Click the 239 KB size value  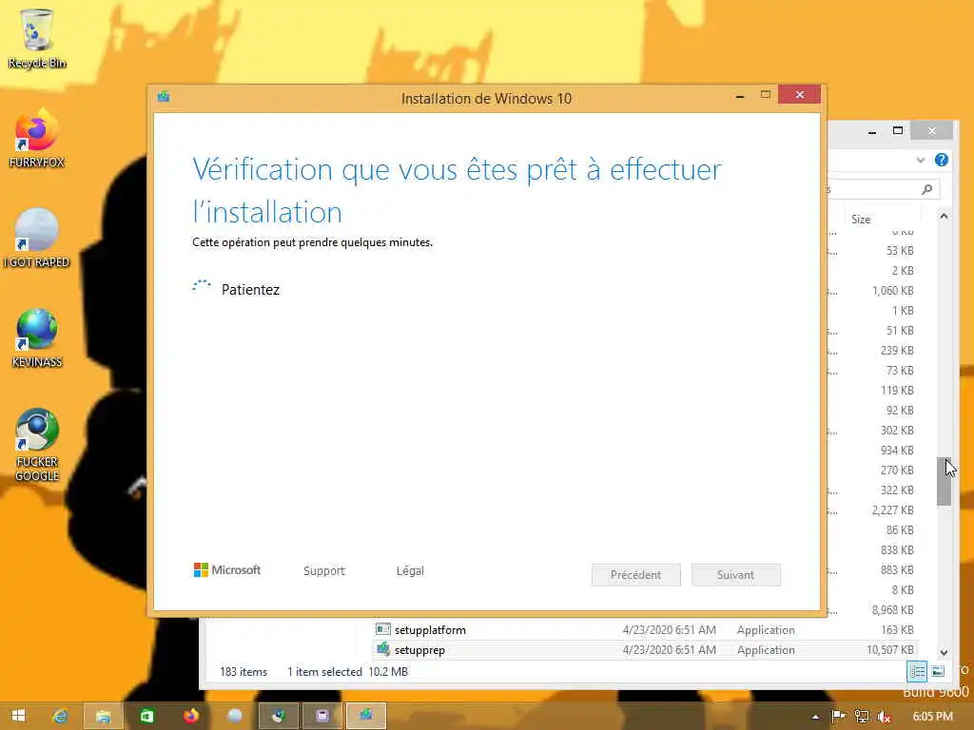tap(897, 350)
